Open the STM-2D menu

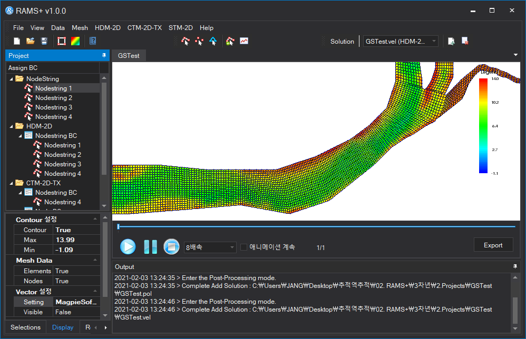click(x=181, y=28)
